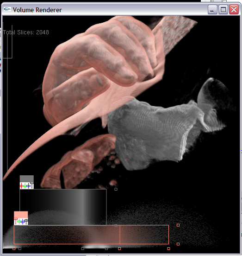Click the blue channel slider under the pink swatch

coord(23,222)
